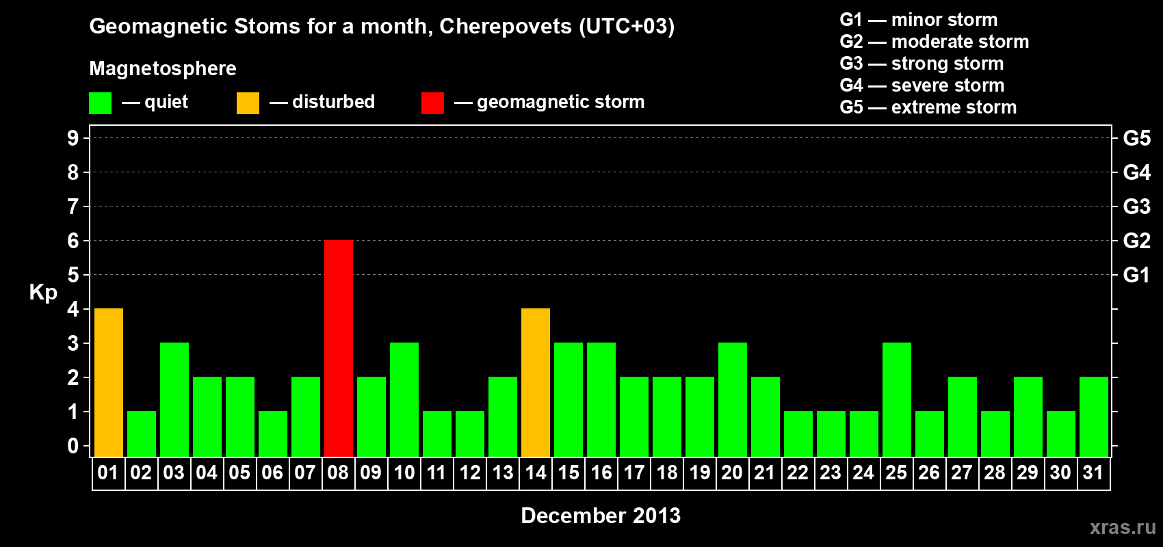
Task: Click the green quiet legend swatch
Action: point(100,103)
